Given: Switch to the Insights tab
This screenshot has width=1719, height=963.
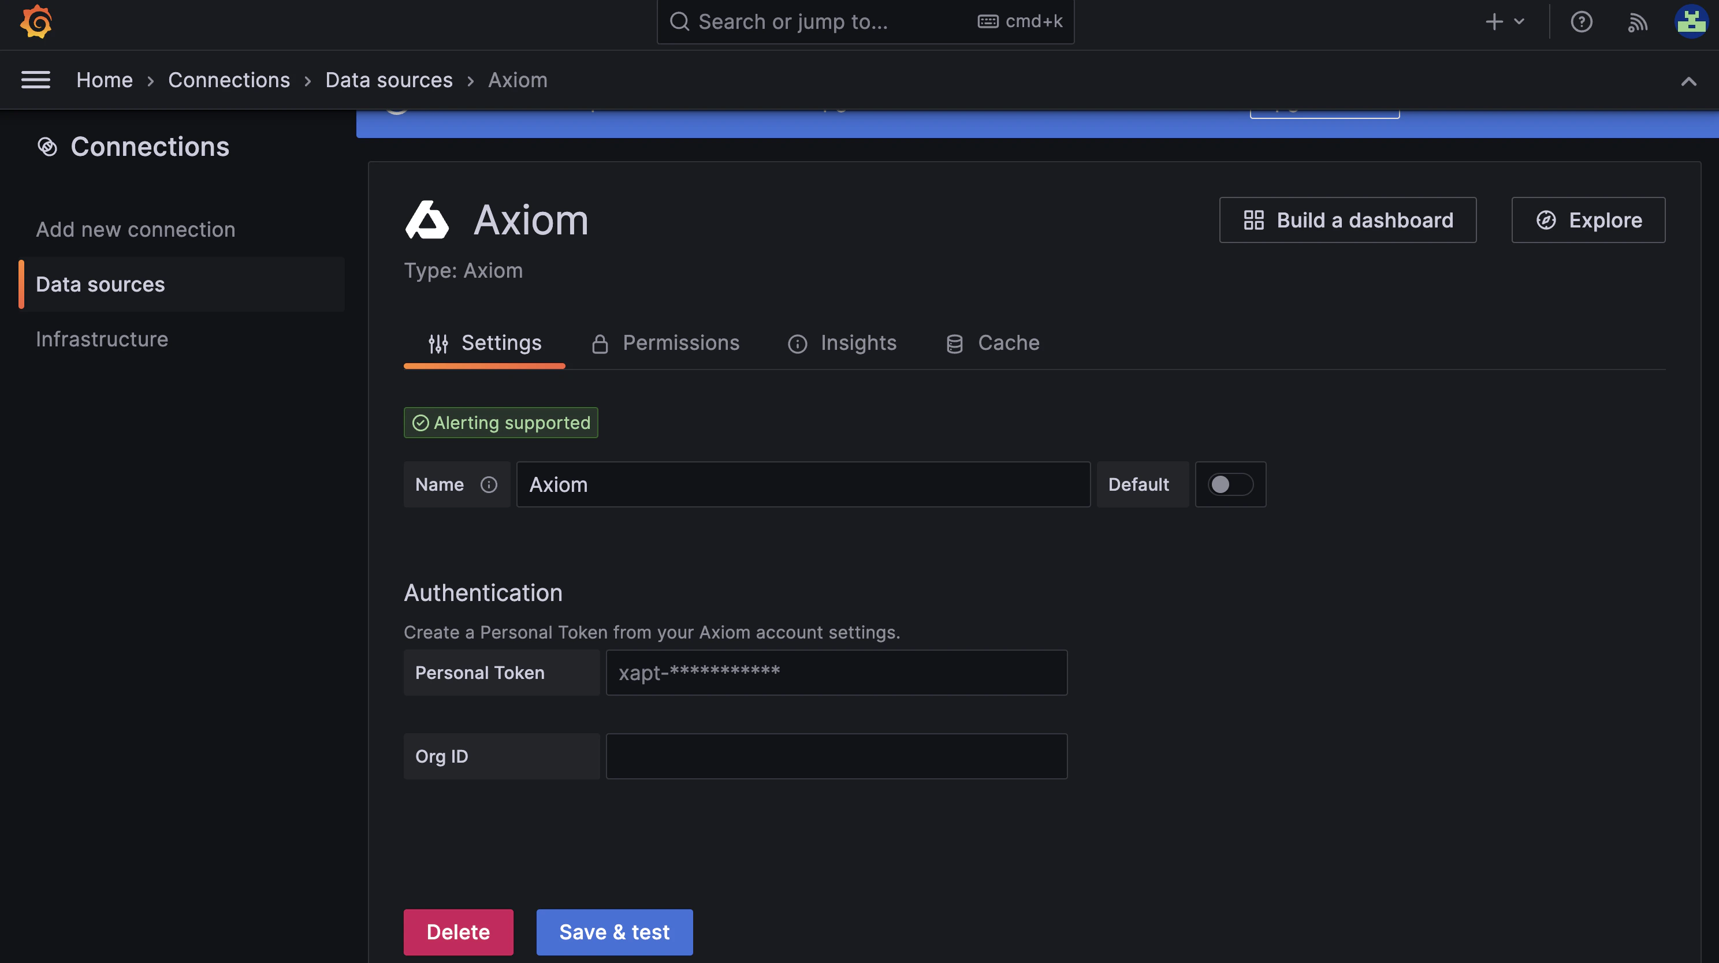Looking at the screenshot, I should coord(842,343).
